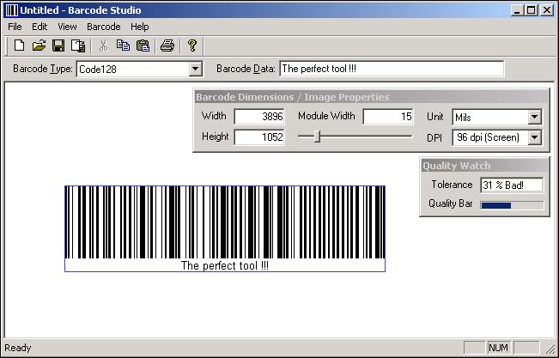Click the Tolerance field showing 31 % Bad!
Screen dimensions: 559x358
pos(512,185)
